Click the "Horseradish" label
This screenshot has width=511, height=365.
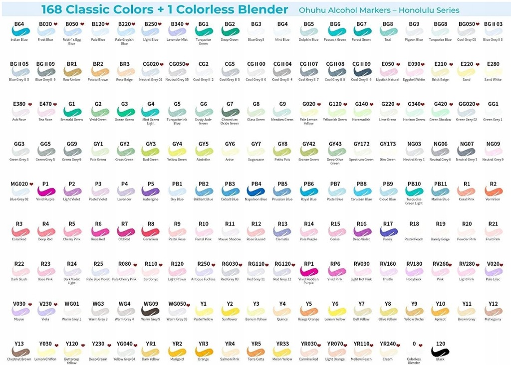point(361,120)
